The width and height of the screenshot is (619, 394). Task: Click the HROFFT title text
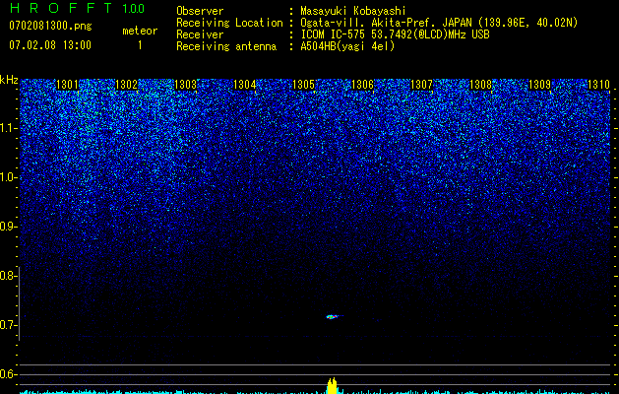(61, 8)
